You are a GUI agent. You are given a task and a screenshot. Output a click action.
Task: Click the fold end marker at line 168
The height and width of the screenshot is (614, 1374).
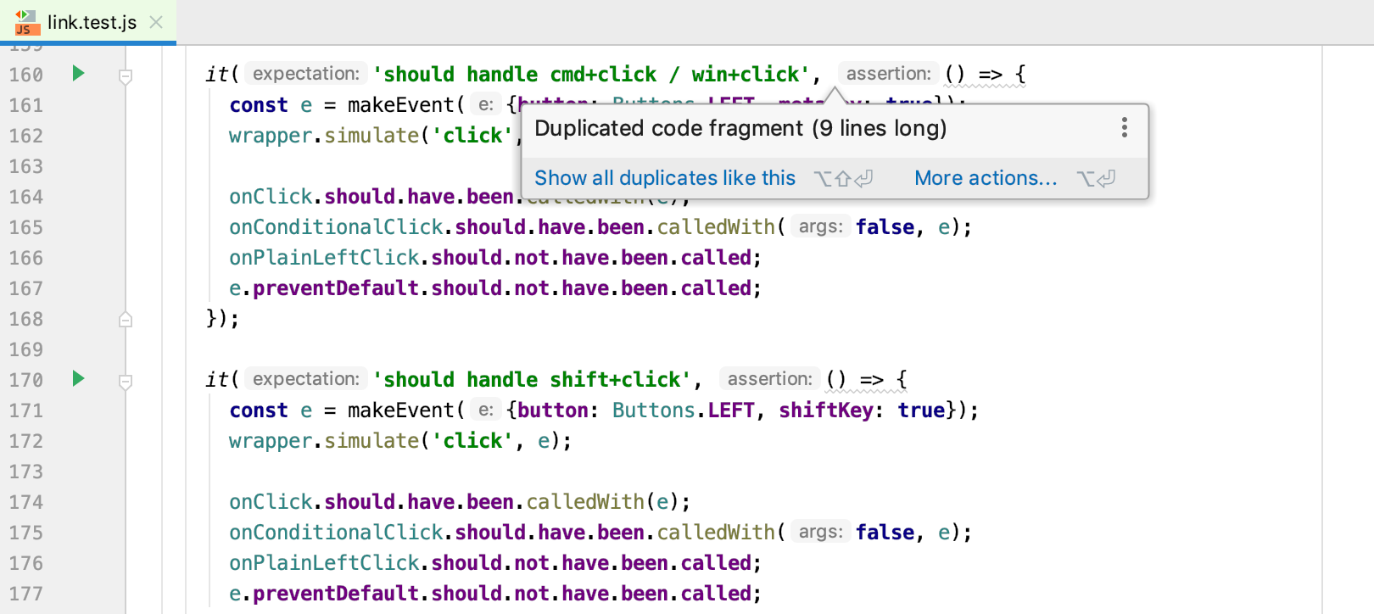[126, 320]
